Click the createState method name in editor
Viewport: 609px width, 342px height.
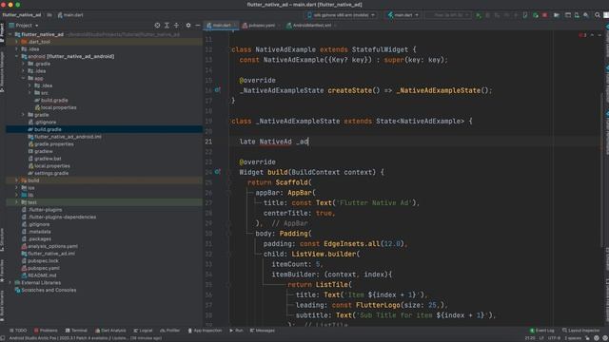(x=349, y=90)
